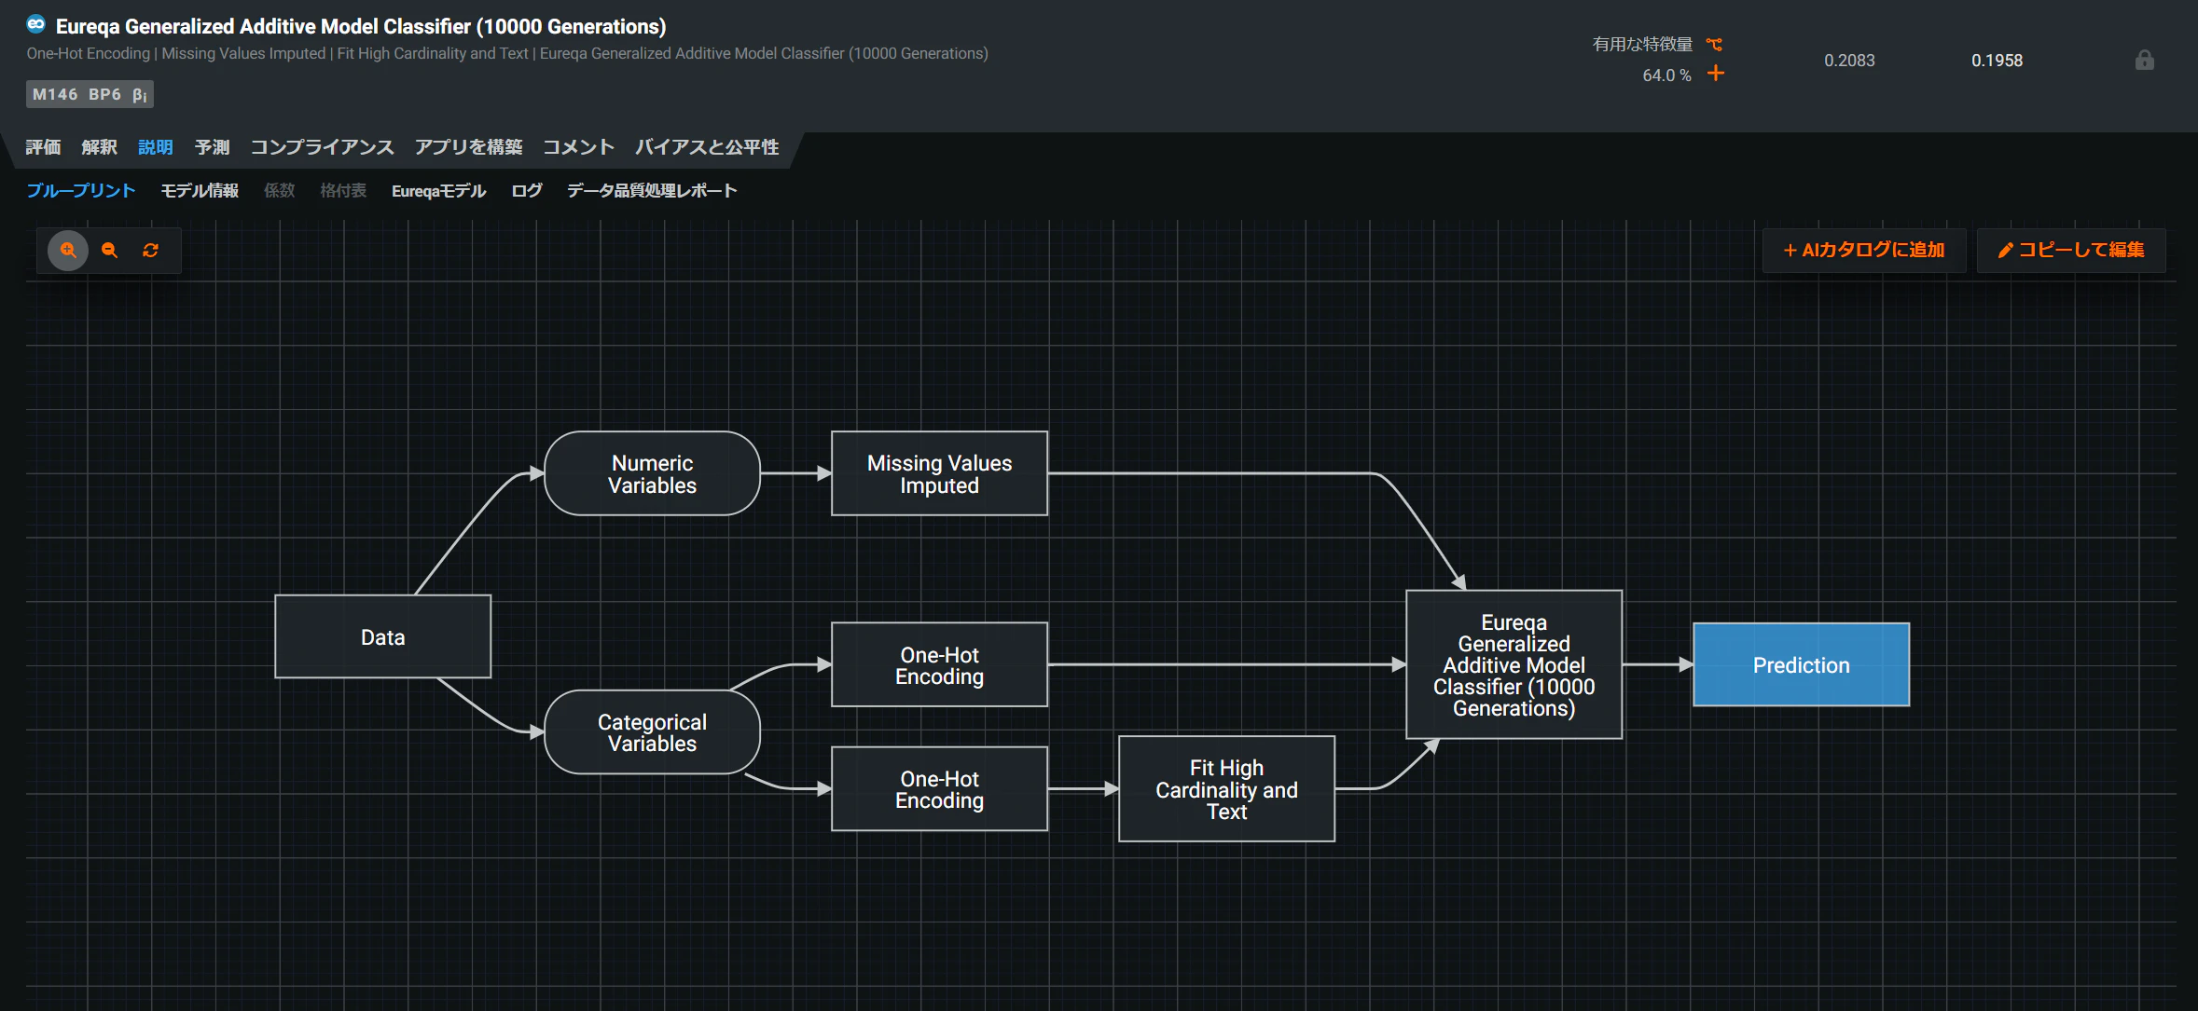Click the Fit High Cardinality and Text node
Screen dimensions: 2198x1011
(1226, 788)
